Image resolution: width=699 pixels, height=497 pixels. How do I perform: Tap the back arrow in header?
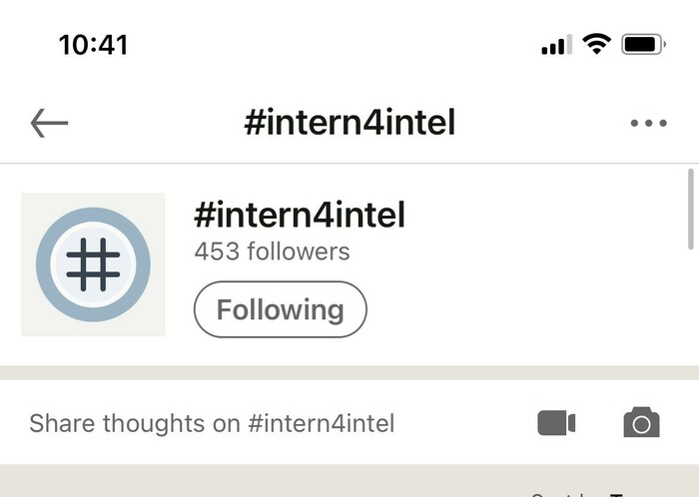tap(49, 123)
